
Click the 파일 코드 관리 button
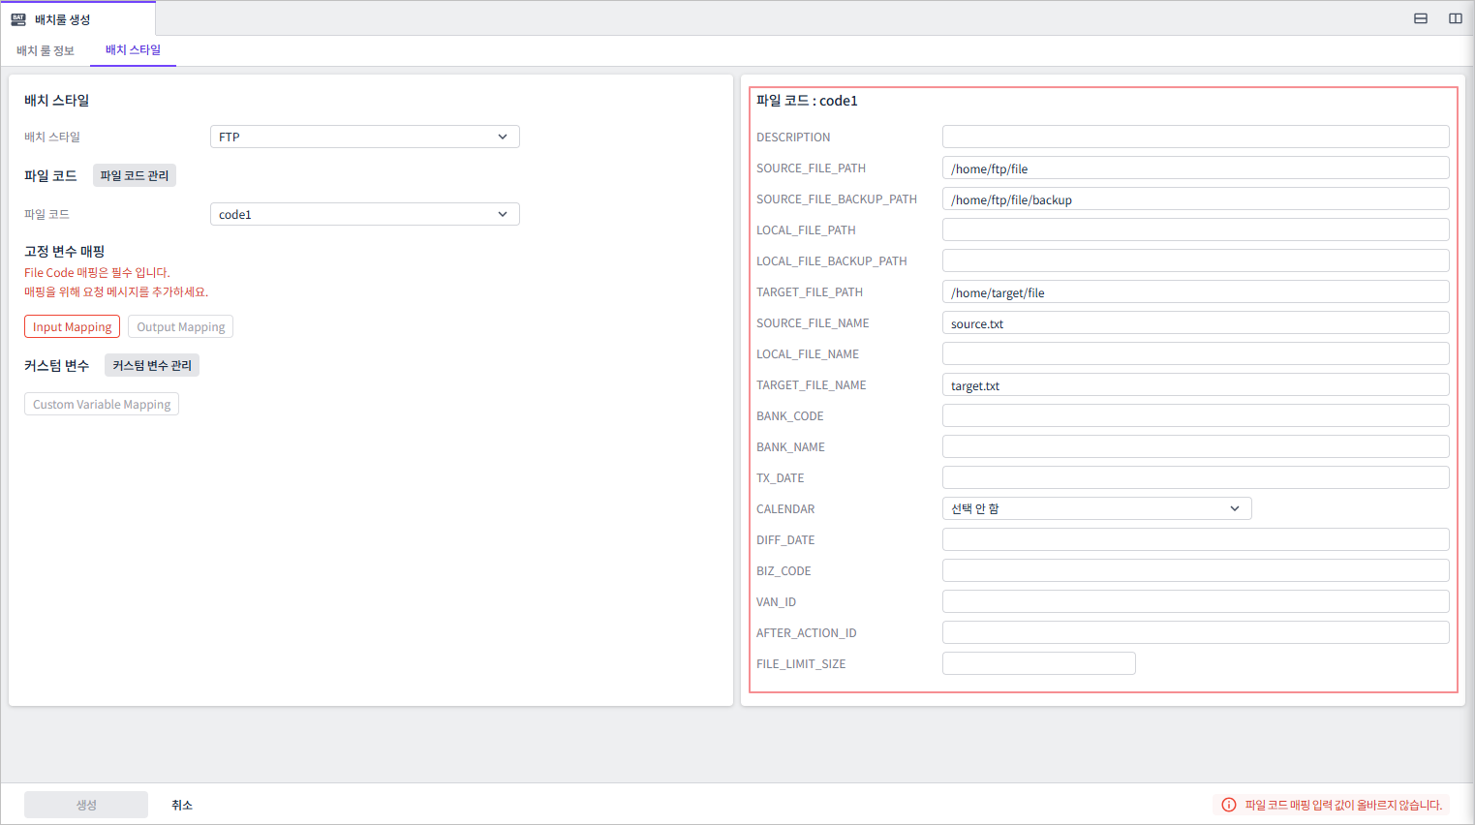point(135,175)
